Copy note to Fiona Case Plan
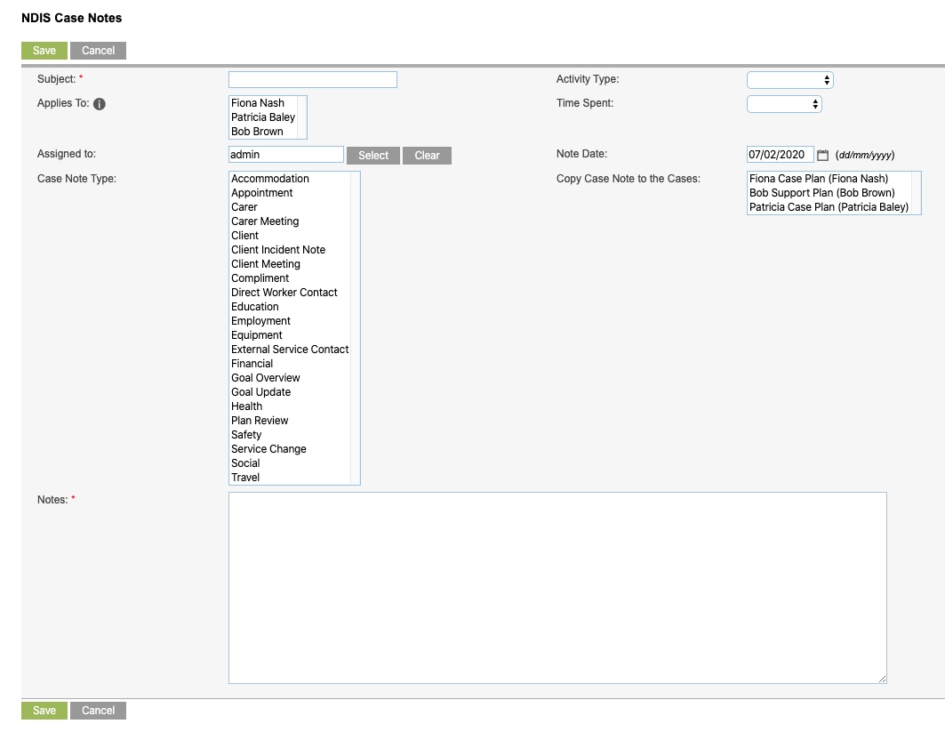The width and height of the screenshot is (945, 732). [x=819, y=179]
